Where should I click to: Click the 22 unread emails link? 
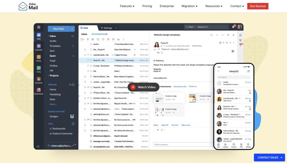click(x=99, y=34)
